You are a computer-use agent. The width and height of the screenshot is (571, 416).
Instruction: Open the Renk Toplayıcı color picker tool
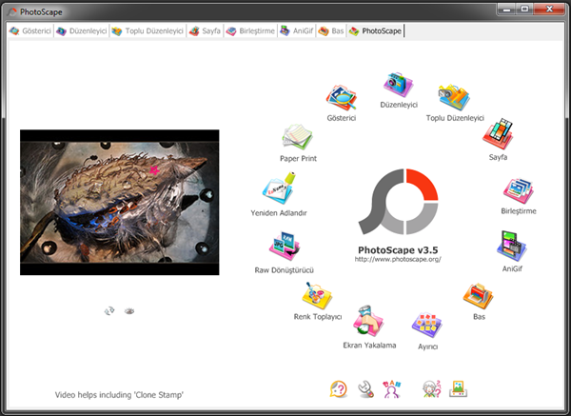tap(317, 297)
